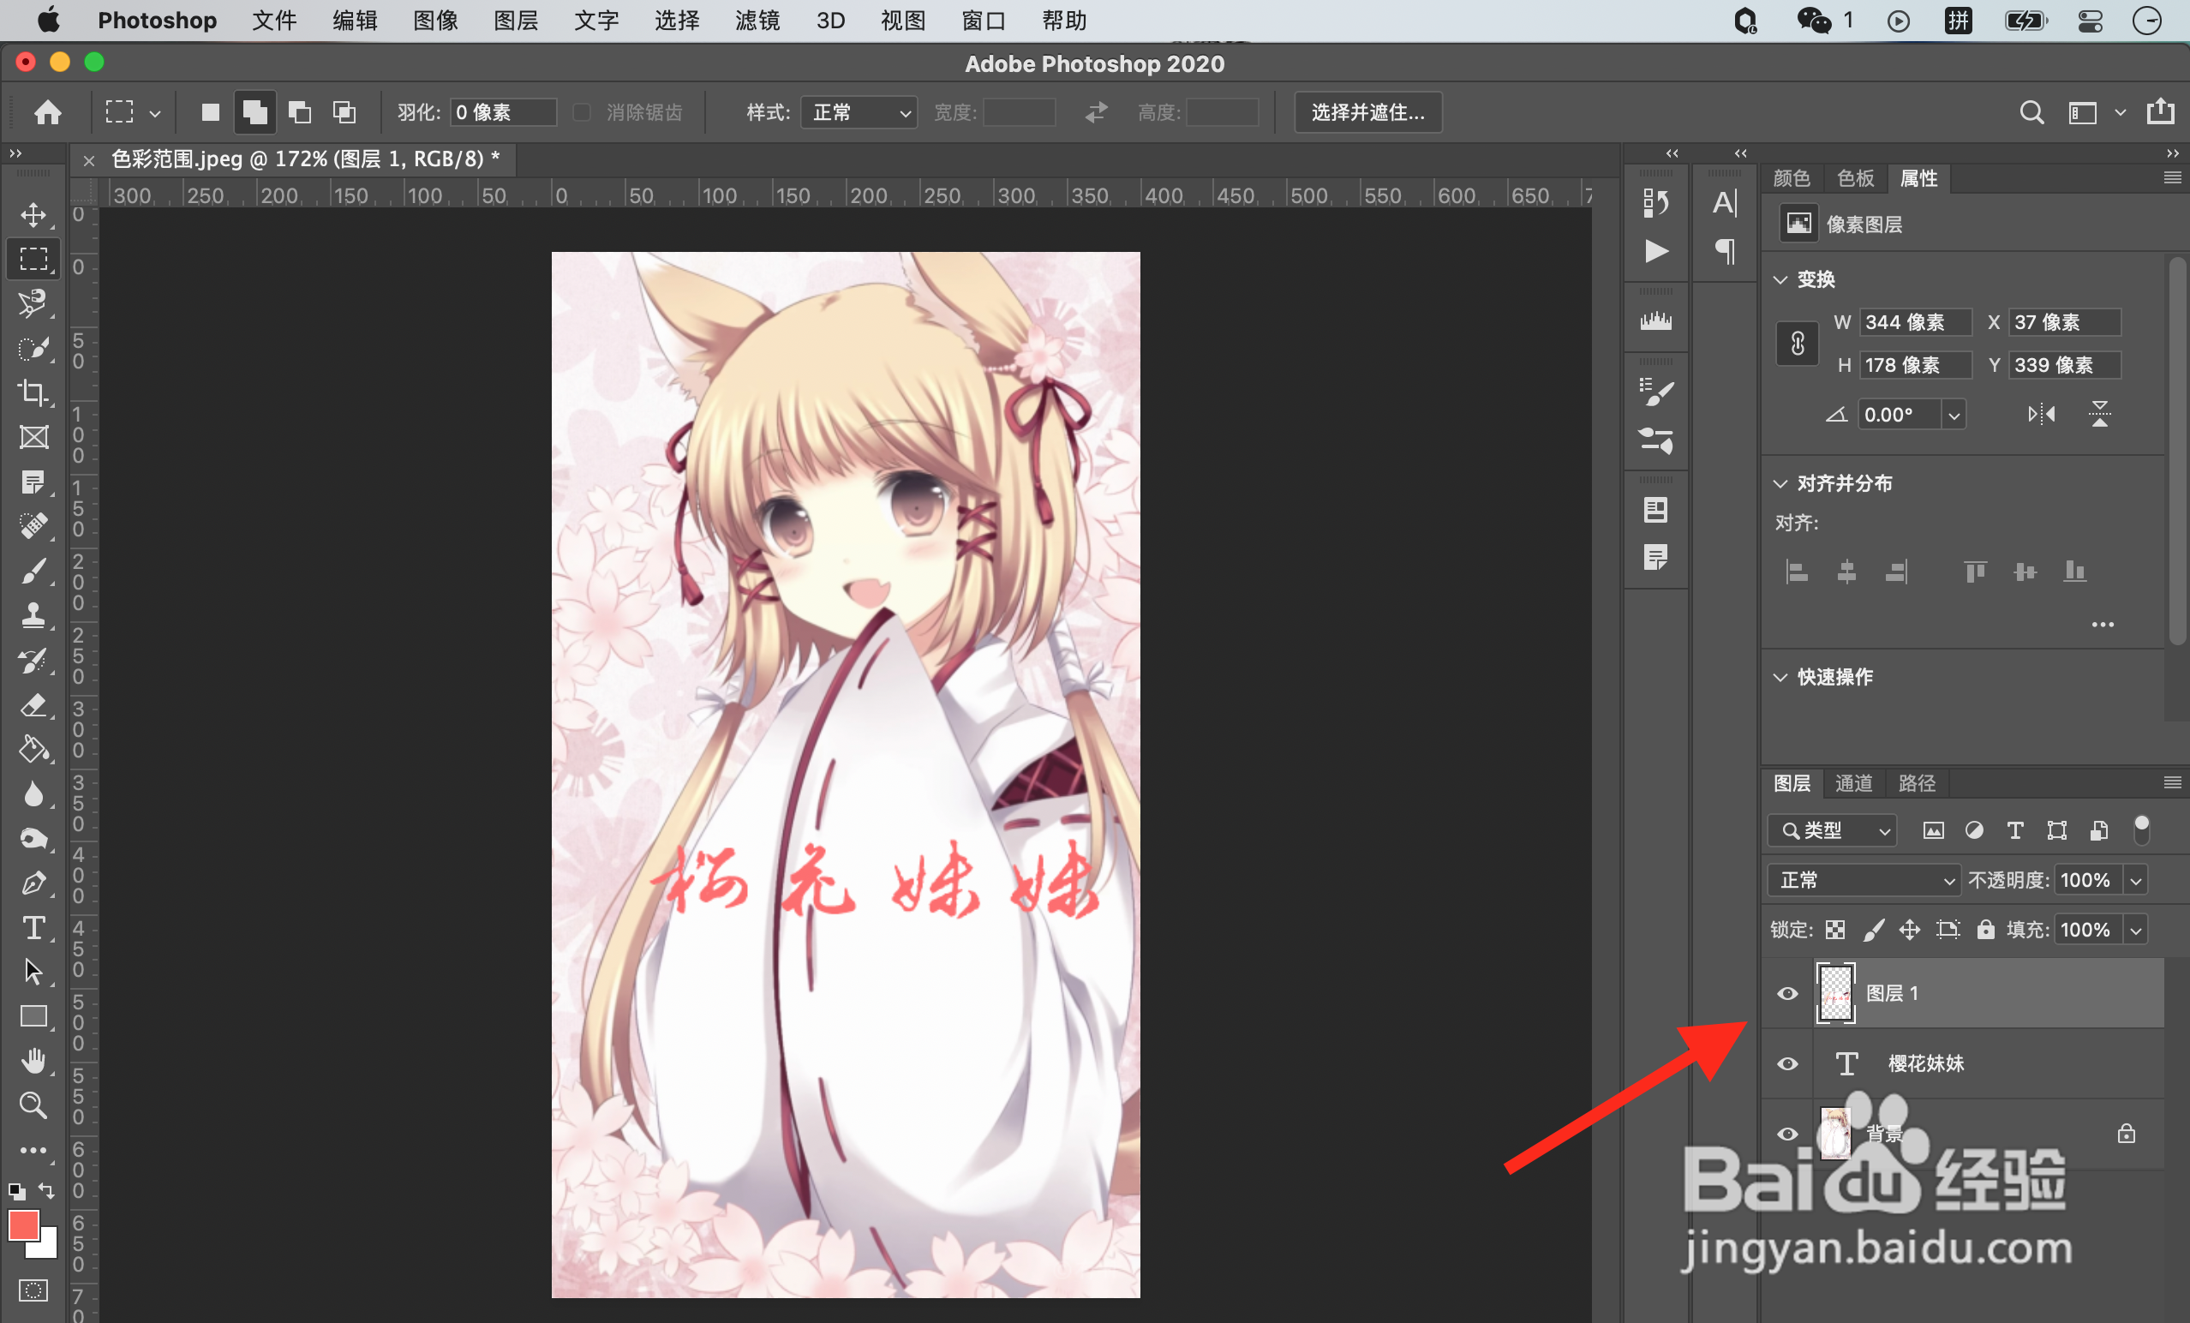Select the Blur tool
This screenshot has width=2190, height=1323.
(x=33, y=794)
